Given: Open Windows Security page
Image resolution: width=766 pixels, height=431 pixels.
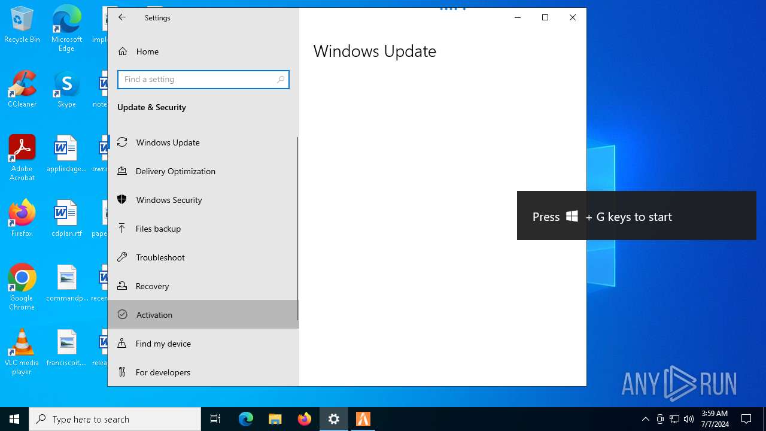Looking at the screenshot, I should [x=203, y=200].
